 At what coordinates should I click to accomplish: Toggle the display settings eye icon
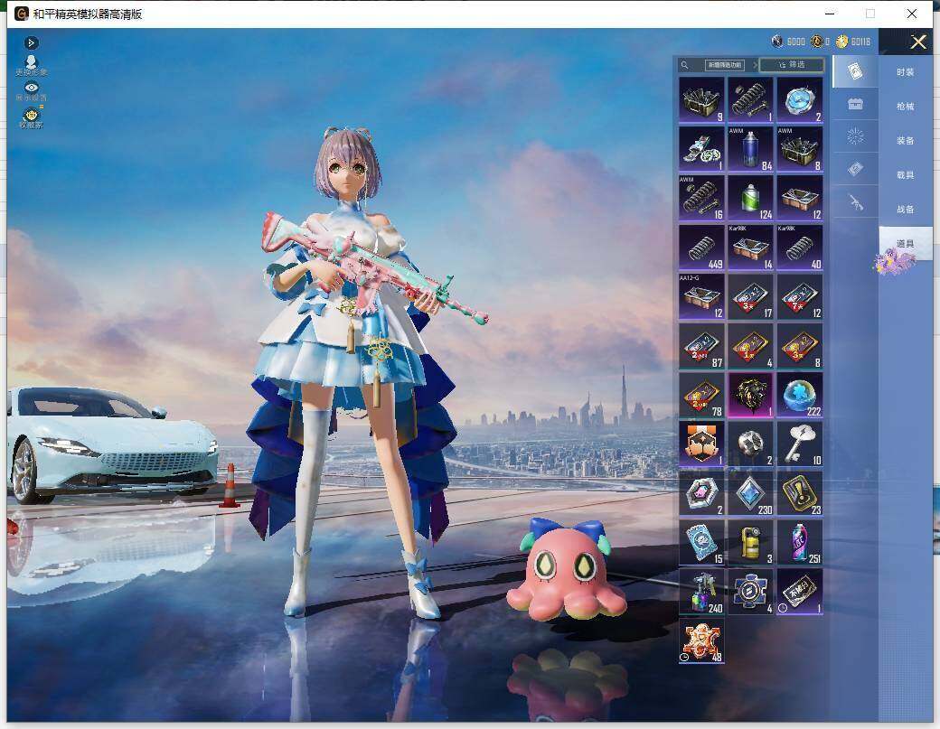pyautogui.click(x=31, y=91)
